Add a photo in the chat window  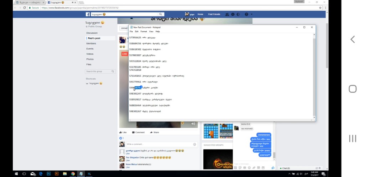click(x=235, y=168)
